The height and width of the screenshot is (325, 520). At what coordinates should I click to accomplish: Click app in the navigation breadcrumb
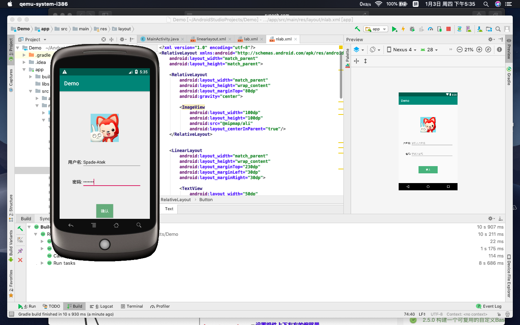click(42, 29)
